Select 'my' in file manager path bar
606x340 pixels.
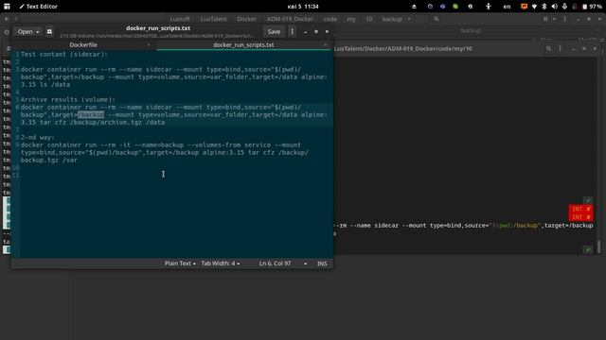click(351, 19)
